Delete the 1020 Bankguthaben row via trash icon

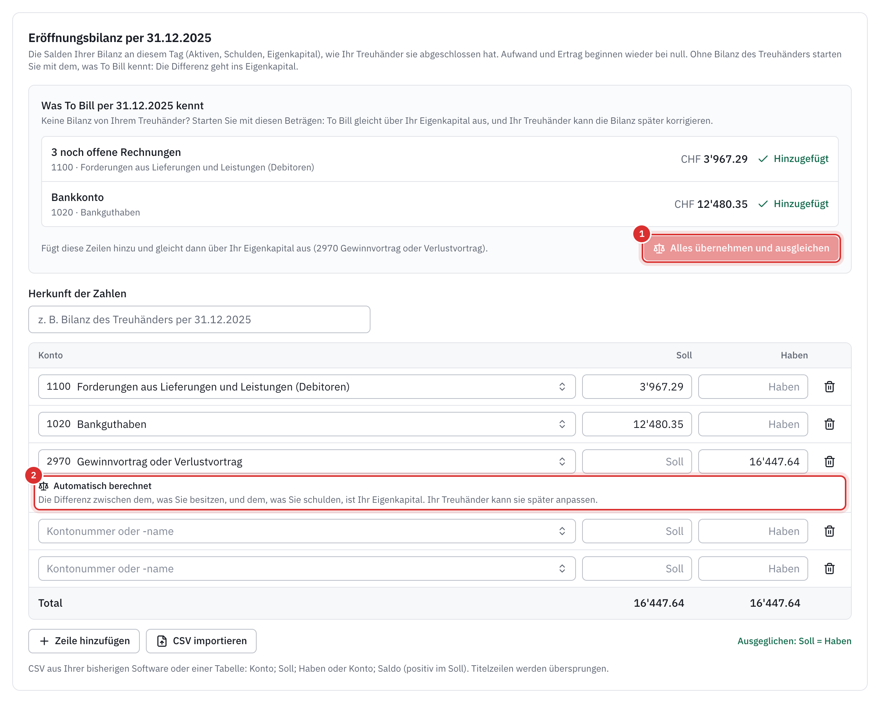pos(829,424)
